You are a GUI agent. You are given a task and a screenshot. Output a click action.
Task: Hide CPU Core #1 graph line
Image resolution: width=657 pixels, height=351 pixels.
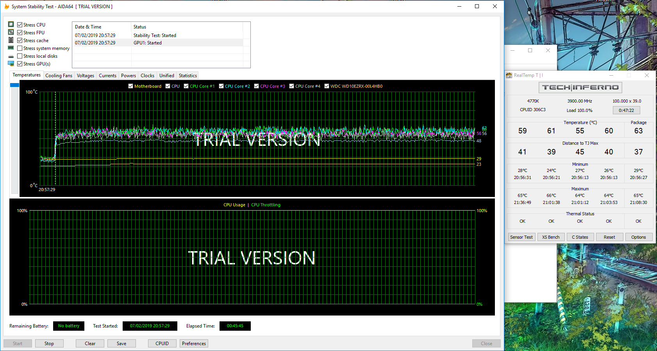click(186, 86)
